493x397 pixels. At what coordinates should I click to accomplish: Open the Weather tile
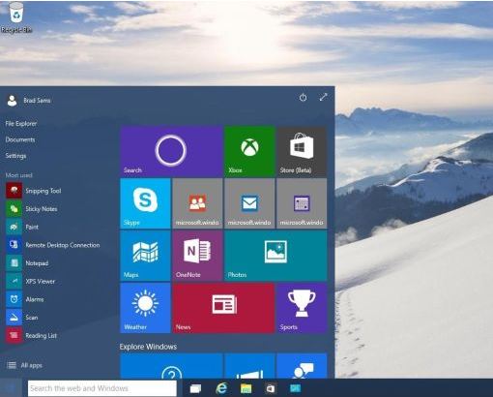(145, 308)
